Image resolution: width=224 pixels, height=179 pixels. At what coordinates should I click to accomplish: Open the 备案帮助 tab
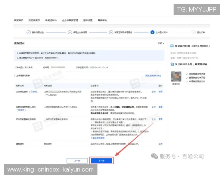click(x=102, y=20)
